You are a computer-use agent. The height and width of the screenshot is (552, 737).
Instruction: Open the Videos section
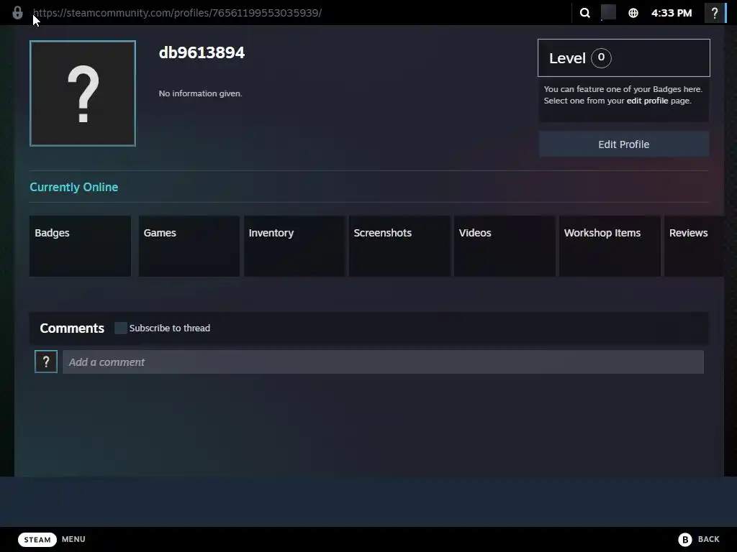[505, 246]
